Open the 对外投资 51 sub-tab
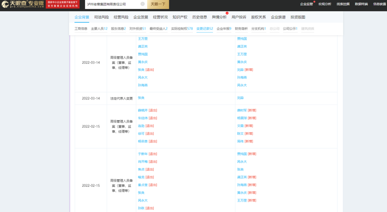The image size is (387, 212). (137, 29)
